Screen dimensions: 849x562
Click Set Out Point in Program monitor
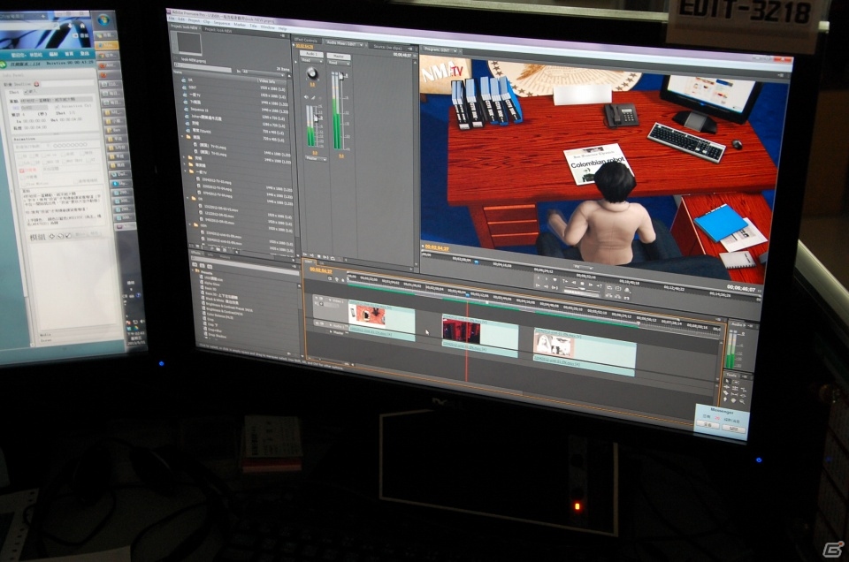(x=547, y=278)
